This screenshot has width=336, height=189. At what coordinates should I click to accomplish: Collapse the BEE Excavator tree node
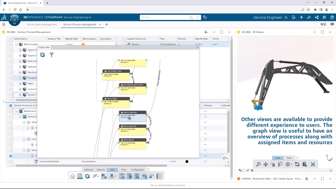coord(16,44)
